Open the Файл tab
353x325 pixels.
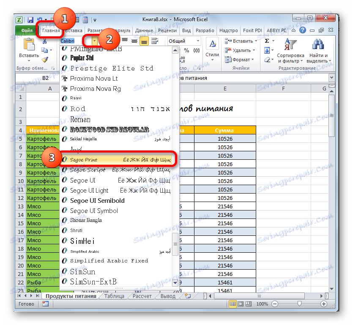click(x=27, y=30)
